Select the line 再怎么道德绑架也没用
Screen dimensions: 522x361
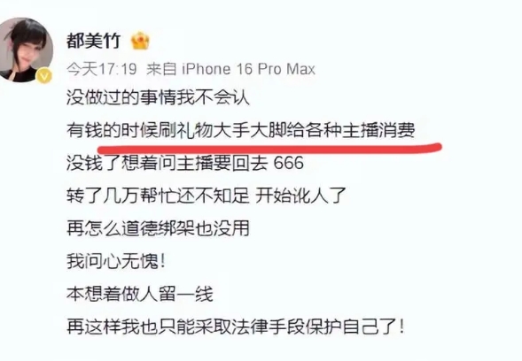pos(158,228)
